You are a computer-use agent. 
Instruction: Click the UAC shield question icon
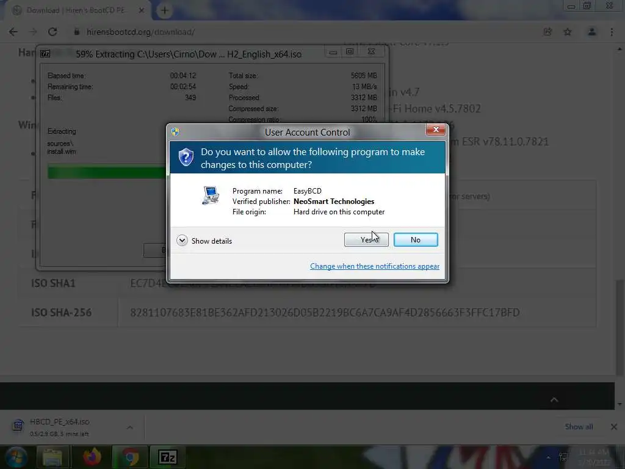[x=186, y=157]
